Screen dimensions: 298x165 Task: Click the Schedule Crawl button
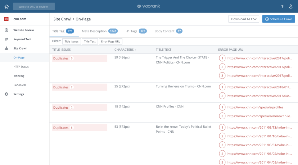[279, 19]
